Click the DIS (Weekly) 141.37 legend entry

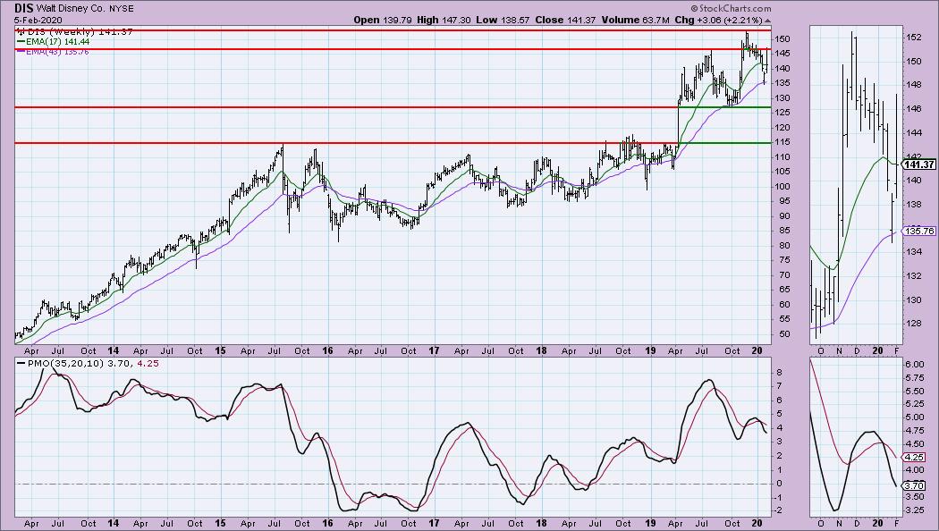pos(75,31)
